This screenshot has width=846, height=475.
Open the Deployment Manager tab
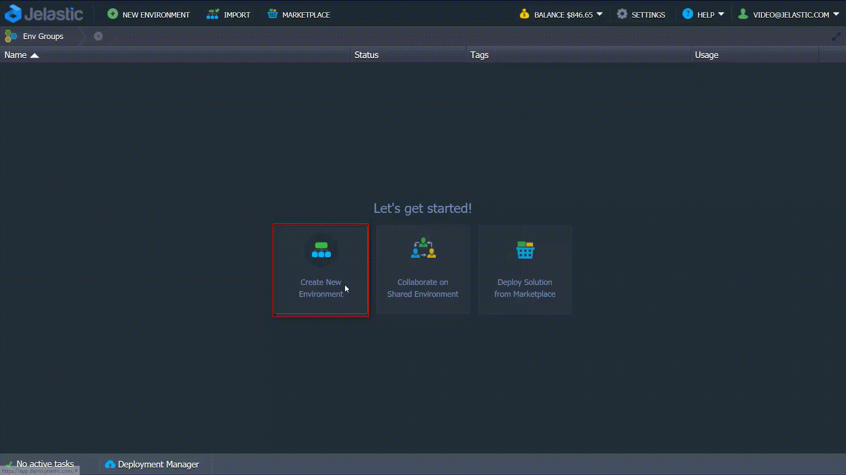tap(152, 464)
